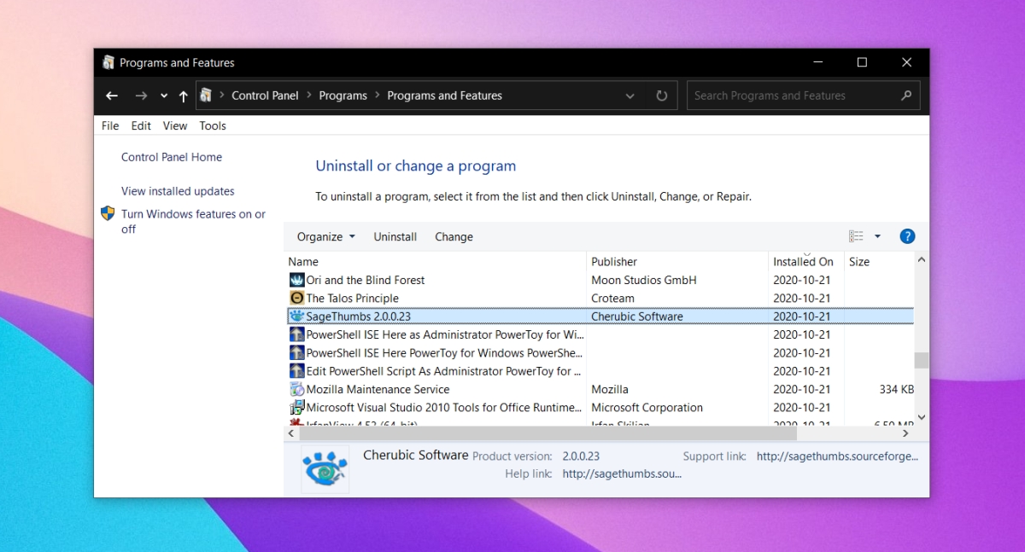Click the forward navigation arrow
Viewport: 1025px width, 552px height.
pos(141,96)
